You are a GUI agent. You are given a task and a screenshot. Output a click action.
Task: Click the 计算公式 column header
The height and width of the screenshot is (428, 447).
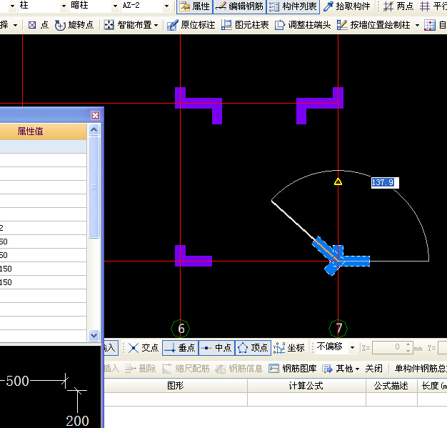click(306, 386)
